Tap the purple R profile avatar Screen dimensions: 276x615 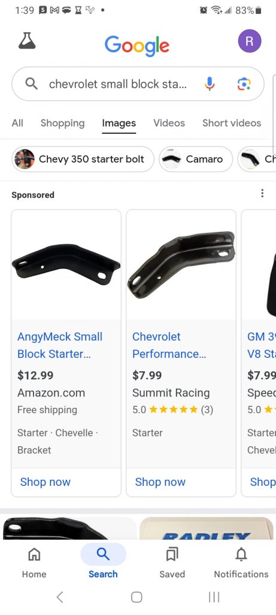point(250,41)
